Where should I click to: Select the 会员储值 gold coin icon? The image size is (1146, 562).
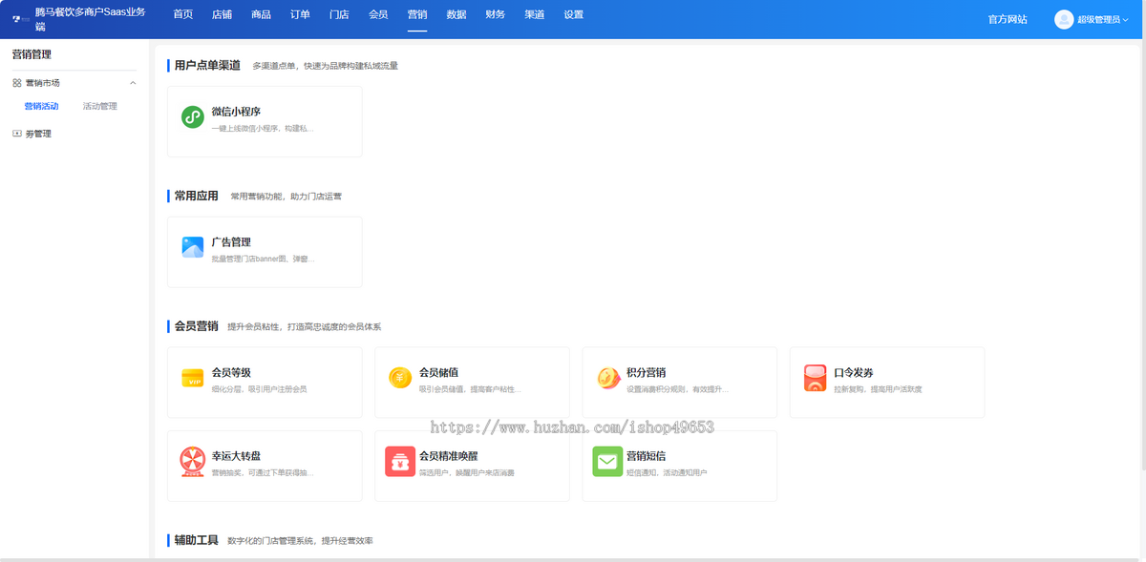click(x=400, y=378)
